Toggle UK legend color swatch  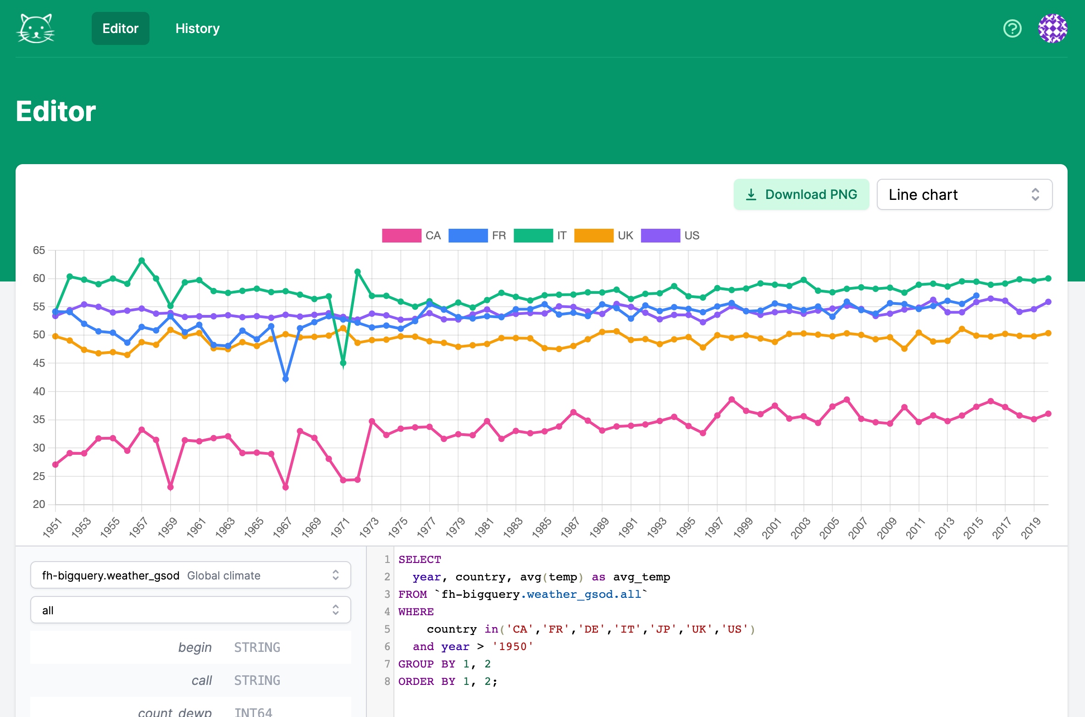coord(593,236)
